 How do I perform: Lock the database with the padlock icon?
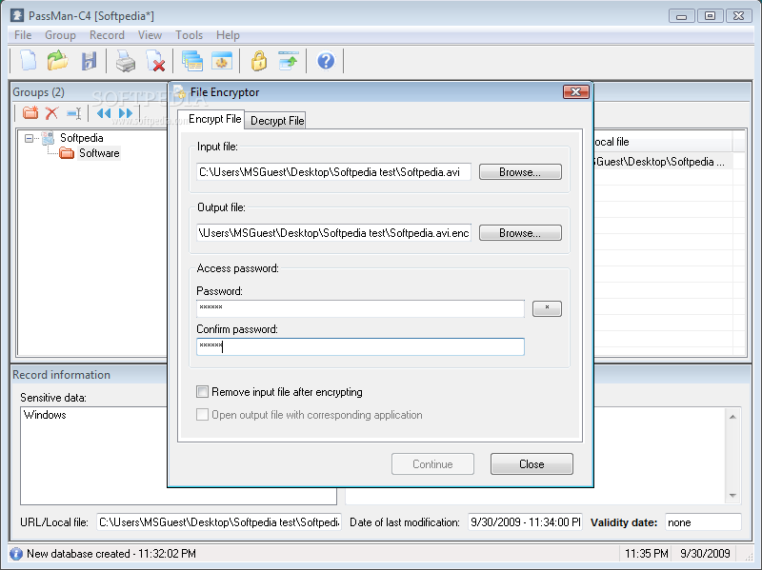click(259, 61)
